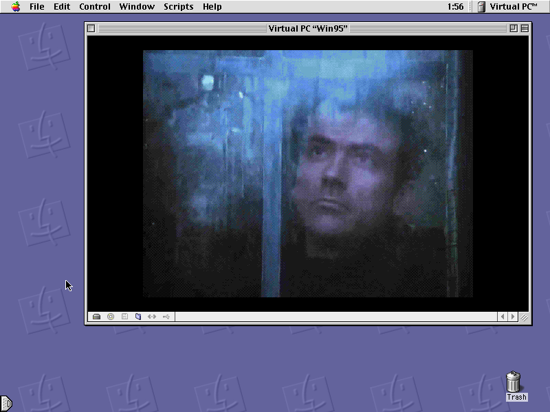Open the Window menu
The width and height of the screenshot is (550, 412).
point(137,6)
